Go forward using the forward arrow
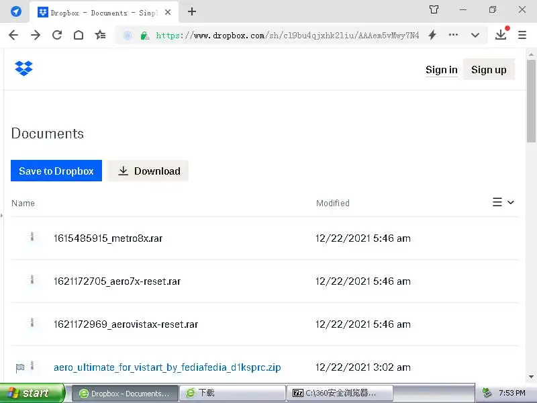This screenshot has height=403, width=537. 36,35
